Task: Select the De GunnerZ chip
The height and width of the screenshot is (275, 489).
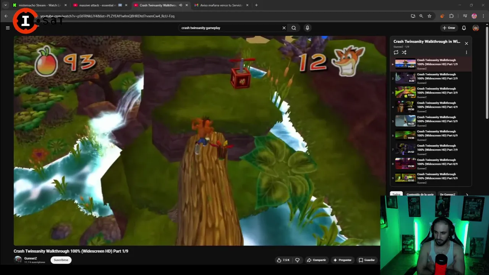Action: 447,195
